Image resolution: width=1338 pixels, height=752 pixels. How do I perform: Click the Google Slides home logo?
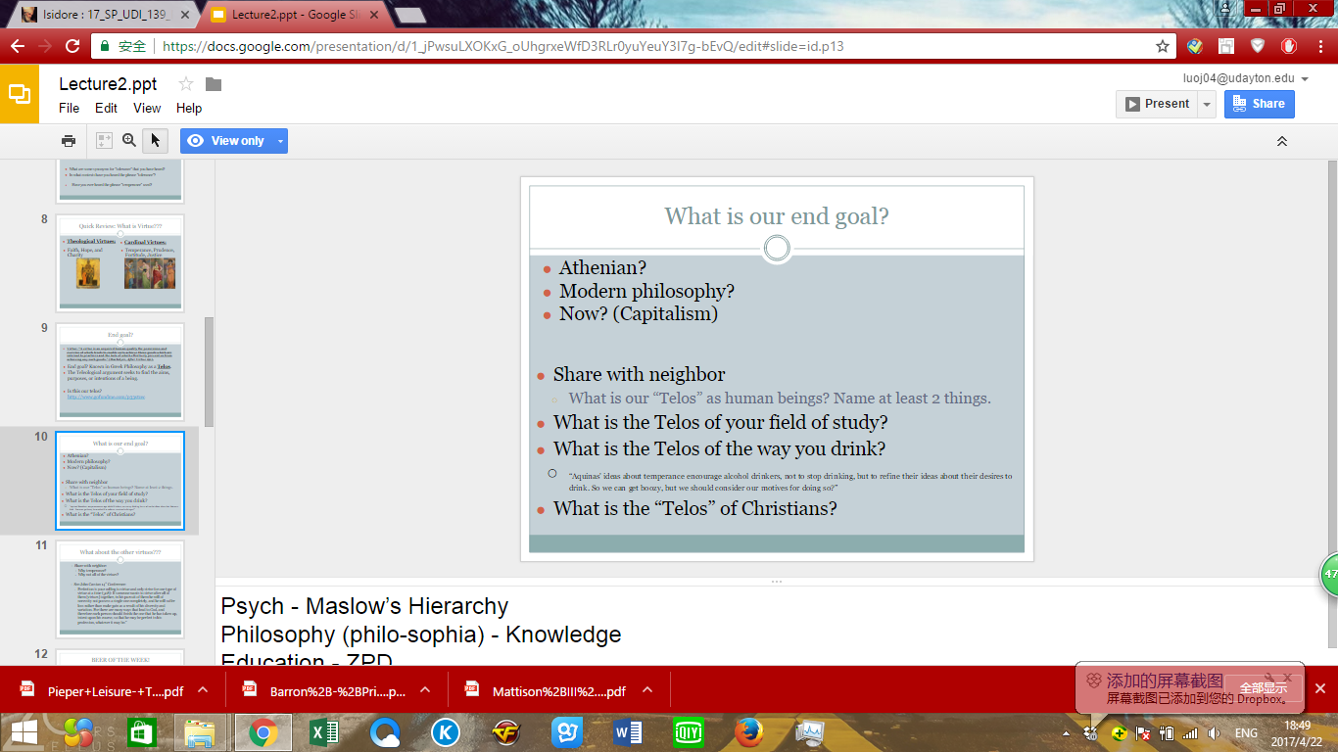tap(20, 94)
